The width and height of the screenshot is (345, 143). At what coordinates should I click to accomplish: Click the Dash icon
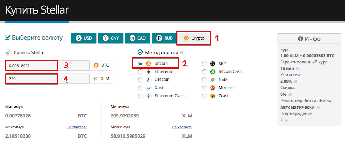(x=148, y=88)
